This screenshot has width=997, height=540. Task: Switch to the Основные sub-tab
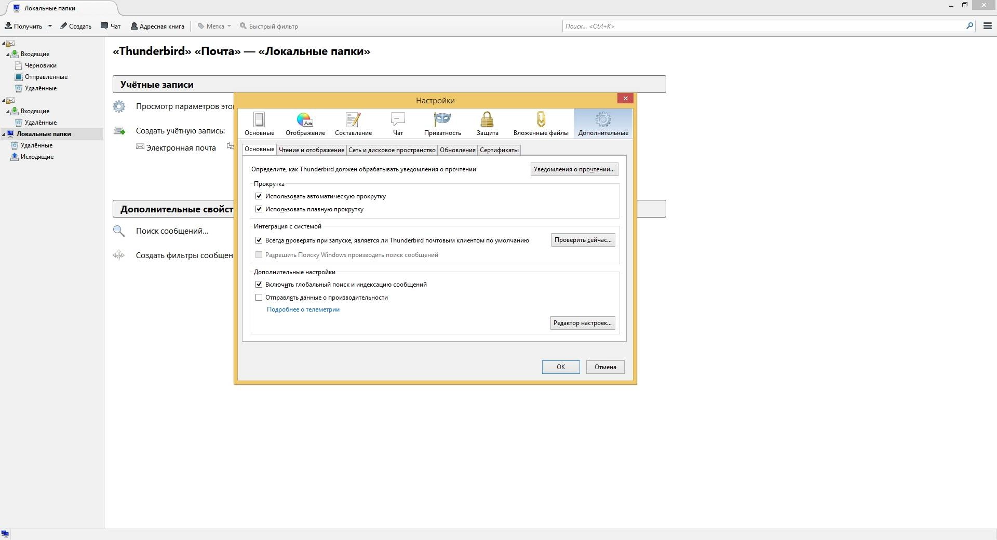pyautogui.click(x=259, y=149)
